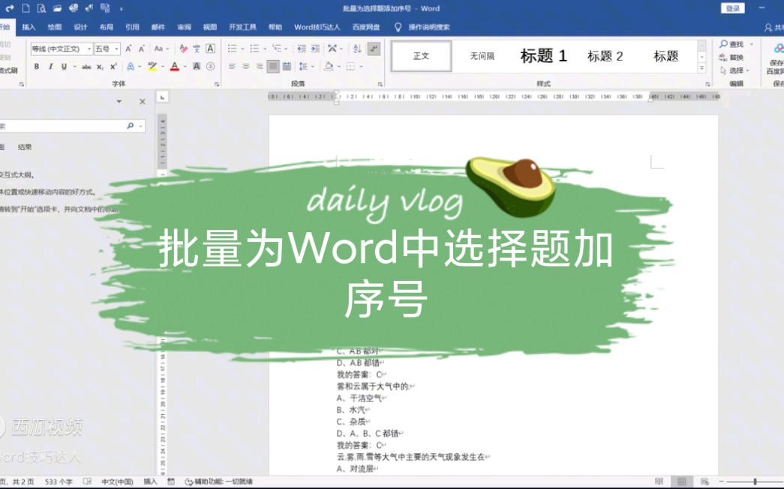Toggle superscript formatting
The height and width of the screenshot is (489, 784).
tap(113, 66)
